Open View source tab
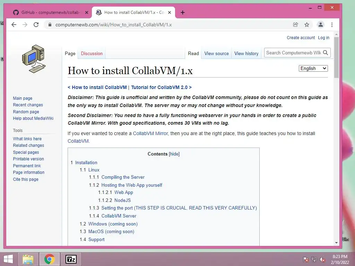This screenshot has height=266, width=355. coord(216,53)
